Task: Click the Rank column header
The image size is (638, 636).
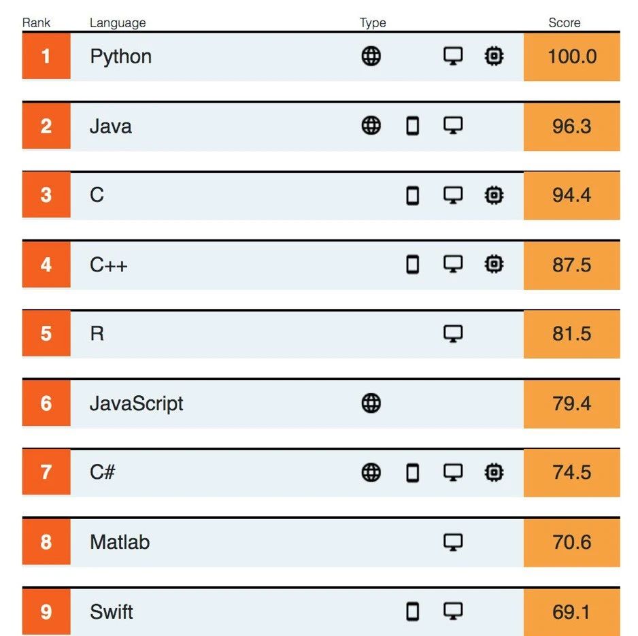Action: click(36, 22)
